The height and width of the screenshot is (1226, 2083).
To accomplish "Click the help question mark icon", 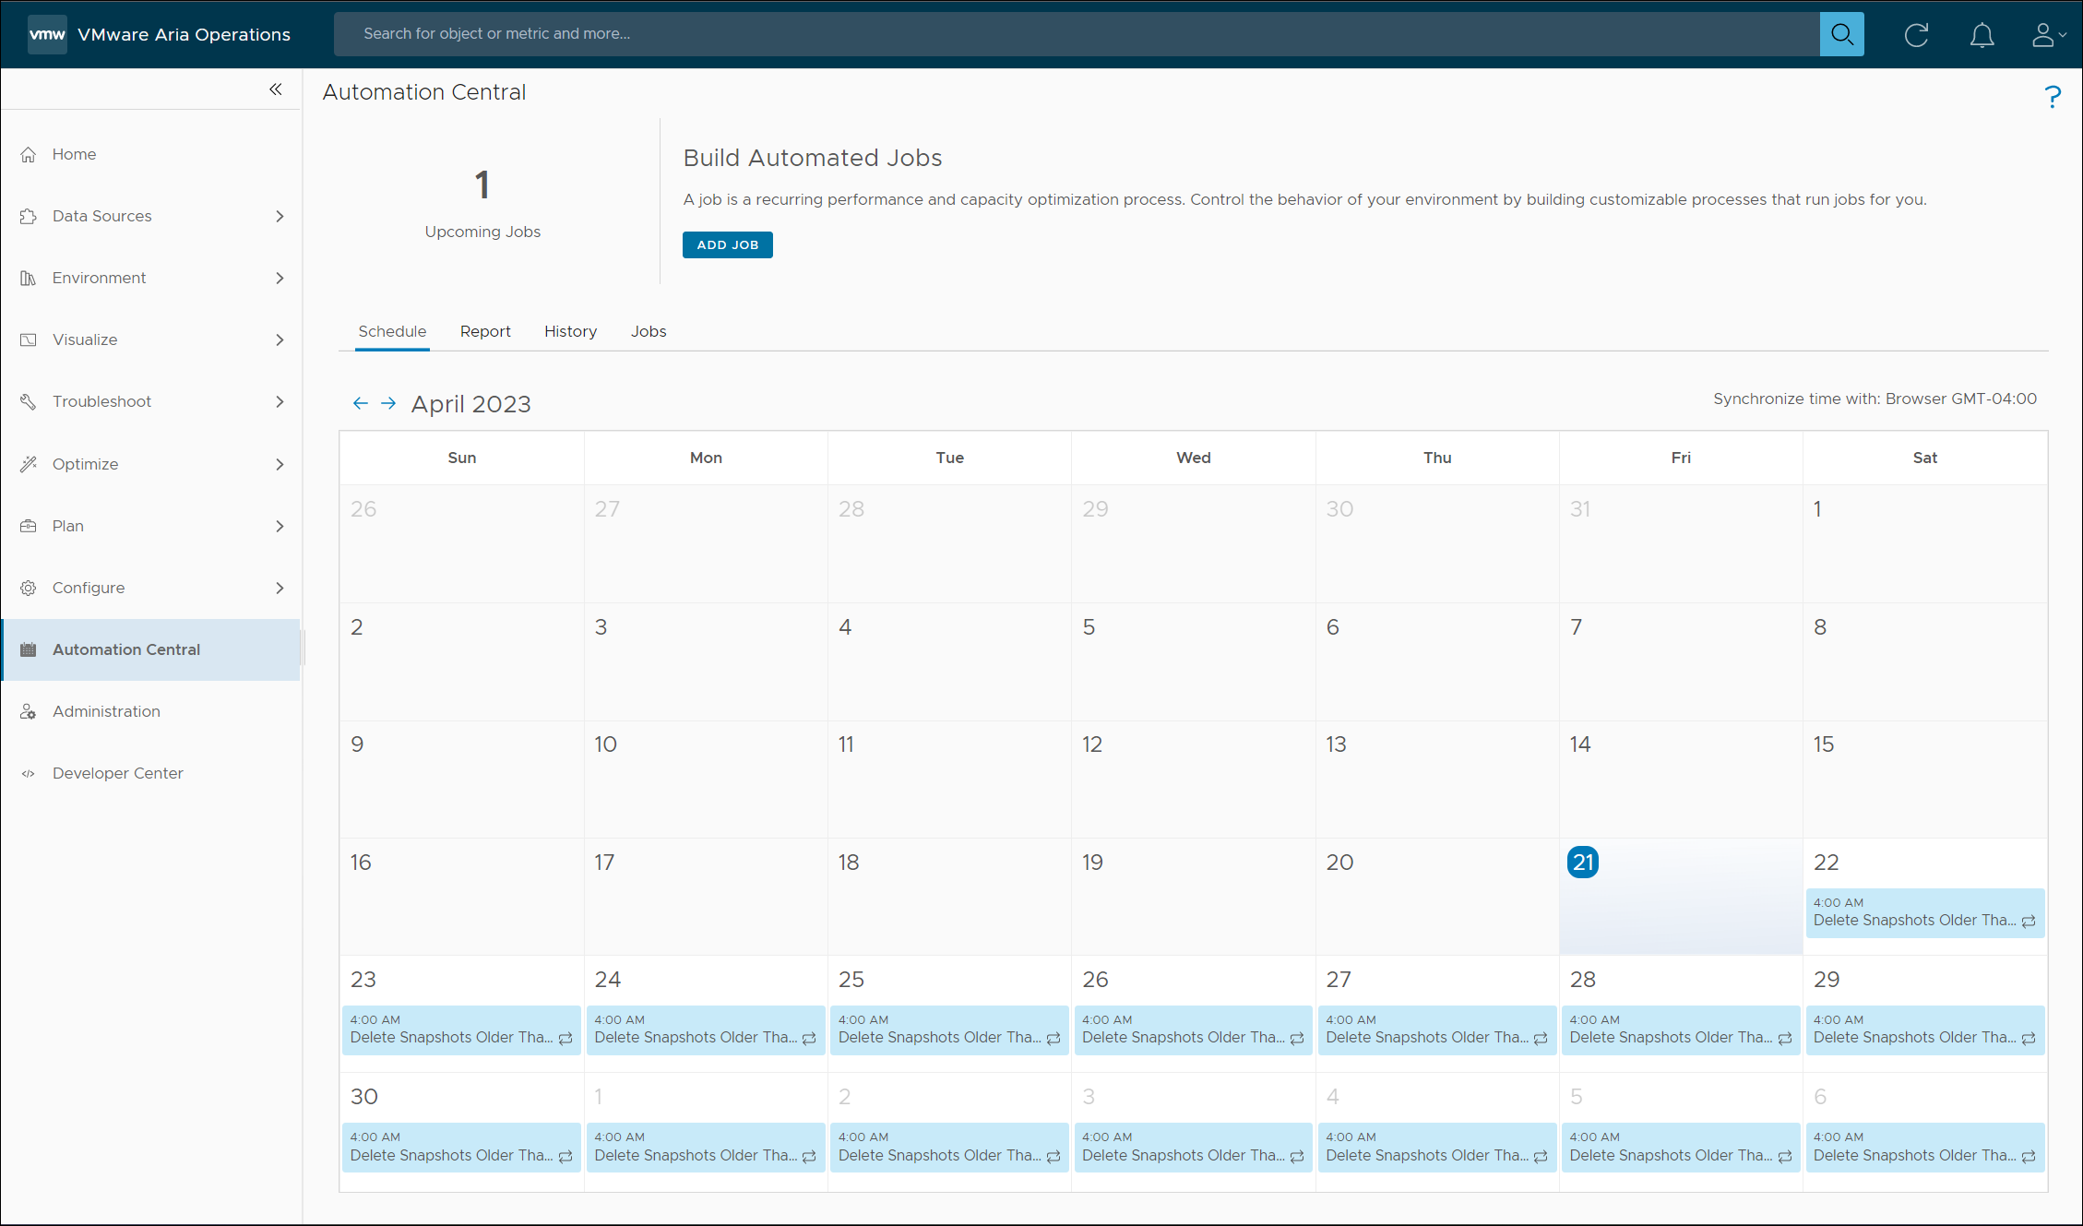I will 2052,97.
